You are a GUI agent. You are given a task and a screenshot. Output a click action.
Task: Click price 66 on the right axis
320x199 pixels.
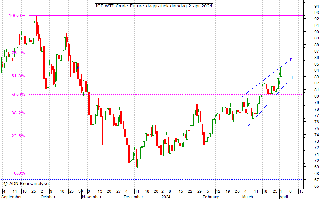(x=316, y=186)
